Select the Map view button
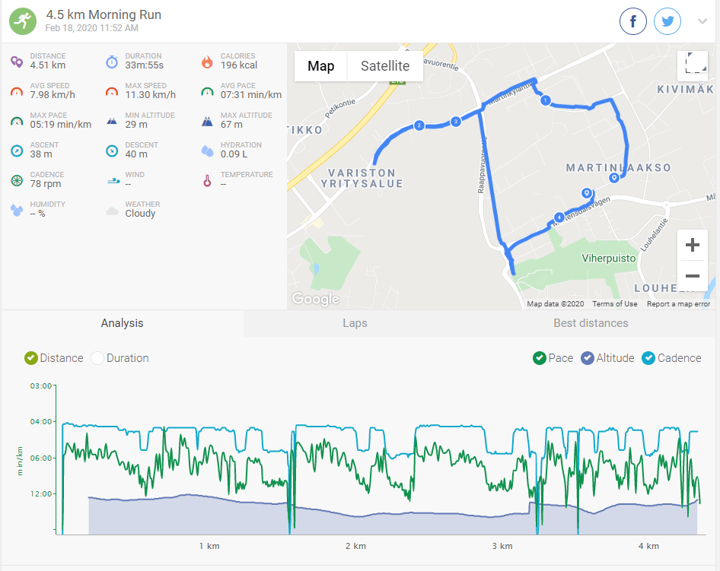720x571 pixels. click(320, 66)
